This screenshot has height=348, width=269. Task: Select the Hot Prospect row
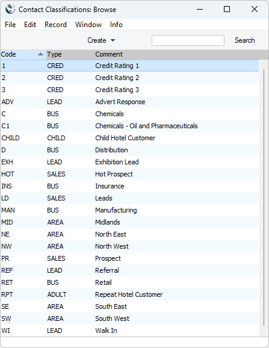(x=129, y=174)
